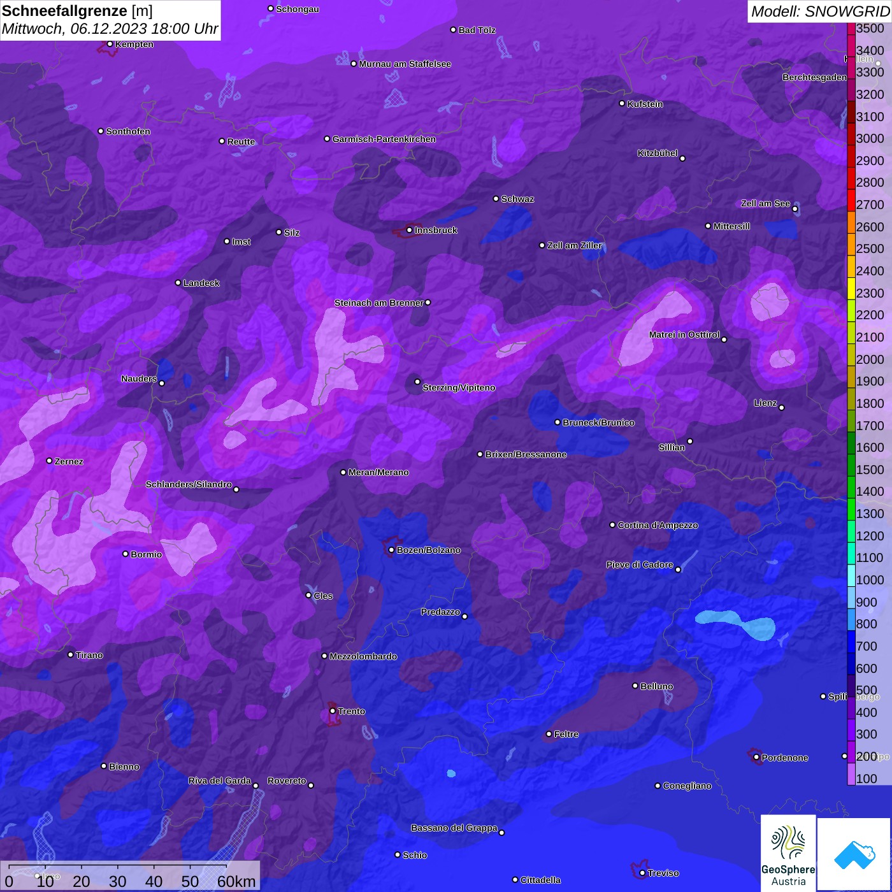892x892 pixels.
Task: Click the Imst label
Action: [x=241, y=241]
